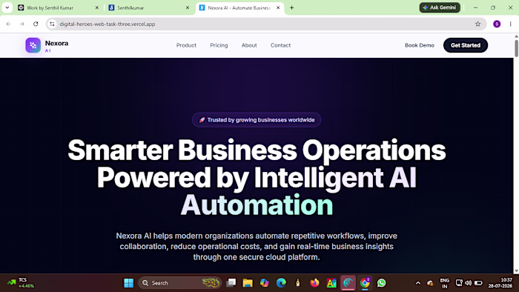519x292 pixels.
Task: Click the ENG IN language indicator
Action: pos(445,283)
